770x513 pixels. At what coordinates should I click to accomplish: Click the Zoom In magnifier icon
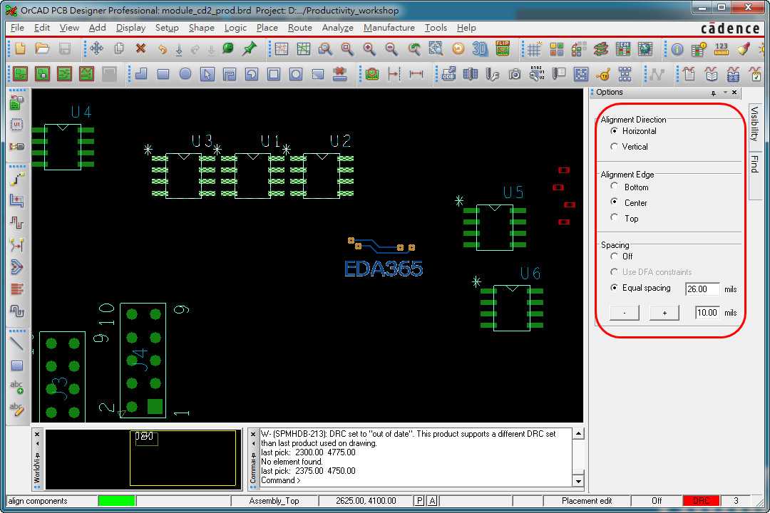[x=369, y=48]
